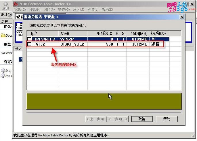The image size is (197, 141).
Task: Click the start cylinder 558 cell
Action: tap(110, 44)
